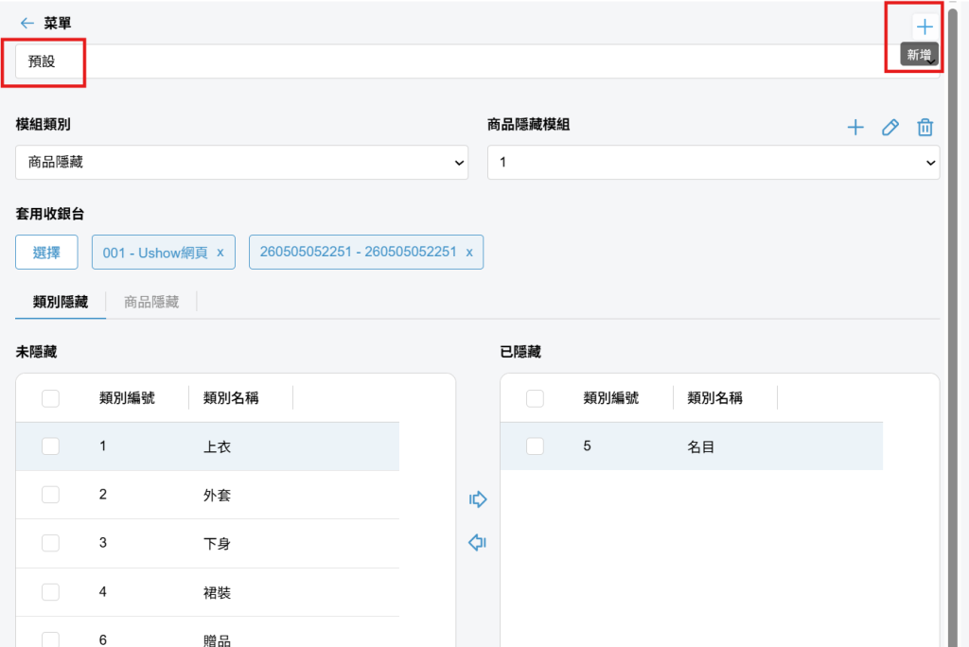Add a new 商品隱藏模組 with plus icon
Image resolution: width=969 pixels, height=647 pixels.
pyautogui.click(x=855, y=128)
